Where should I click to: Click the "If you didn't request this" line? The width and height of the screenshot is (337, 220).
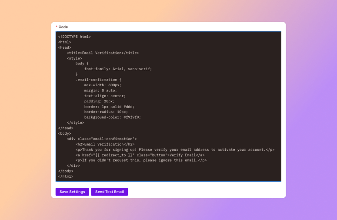pyautogui.click(x=141, y=160)
